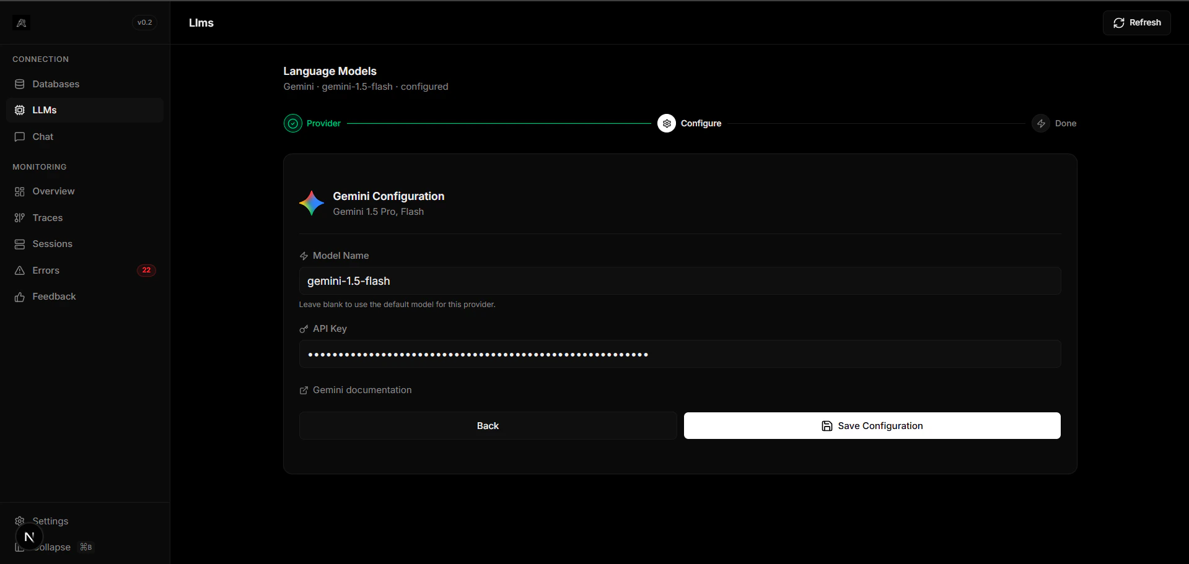1189x564 pixels.
Task: Click Save Configuration button
Action: [x=872, y=426]
